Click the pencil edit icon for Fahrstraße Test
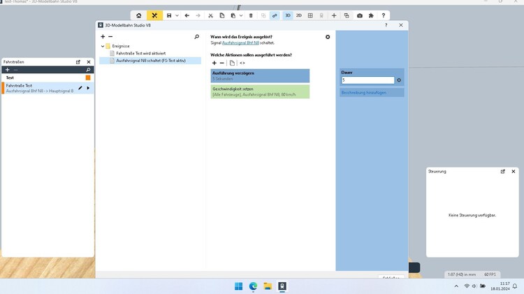The width and height of the screenshot is (524, 294). point(80,88)
